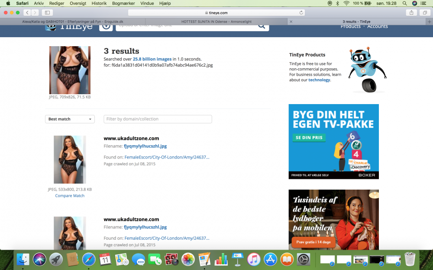Open Keynote in the Dock
This screenshot has height=270, width=433.
[237, 260]
